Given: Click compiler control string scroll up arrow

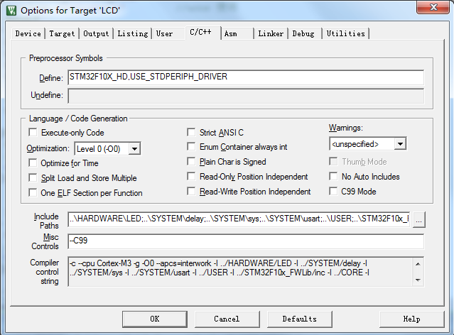Looking at the screenshot, I should 418,264.
